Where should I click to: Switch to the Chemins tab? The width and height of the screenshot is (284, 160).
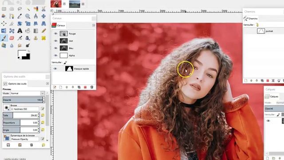pos(251,19)
